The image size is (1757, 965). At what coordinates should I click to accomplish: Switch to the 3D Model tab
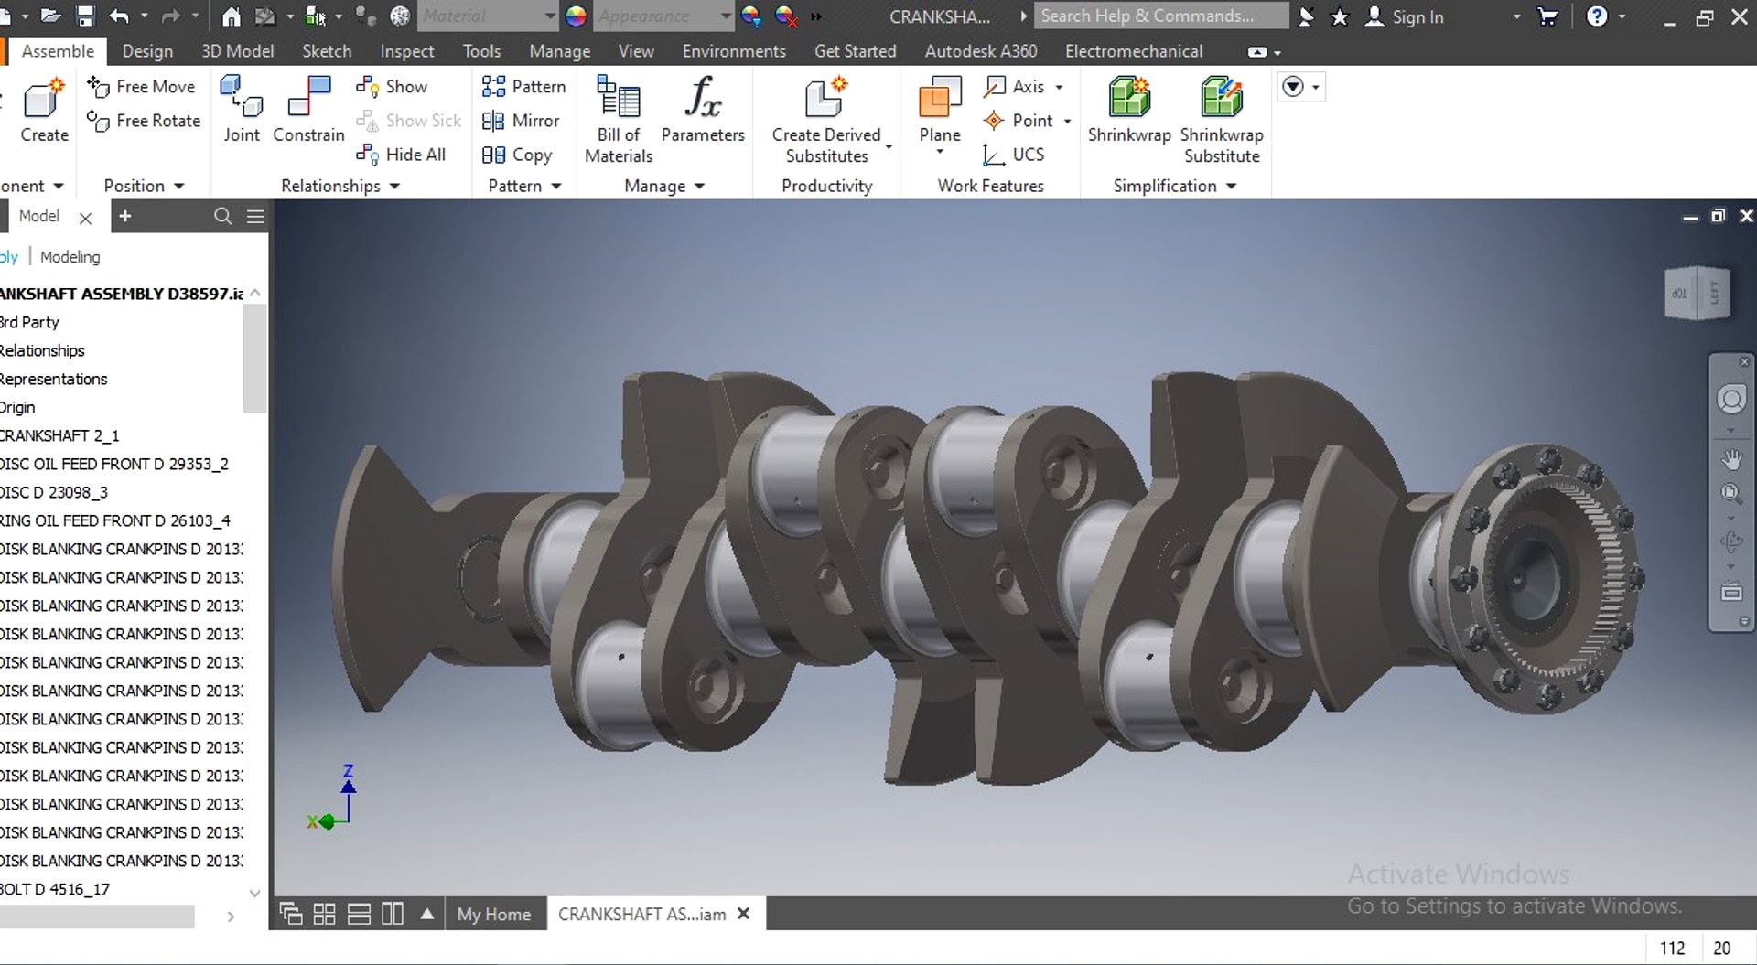pyautogui.click(x=237, y=51)
